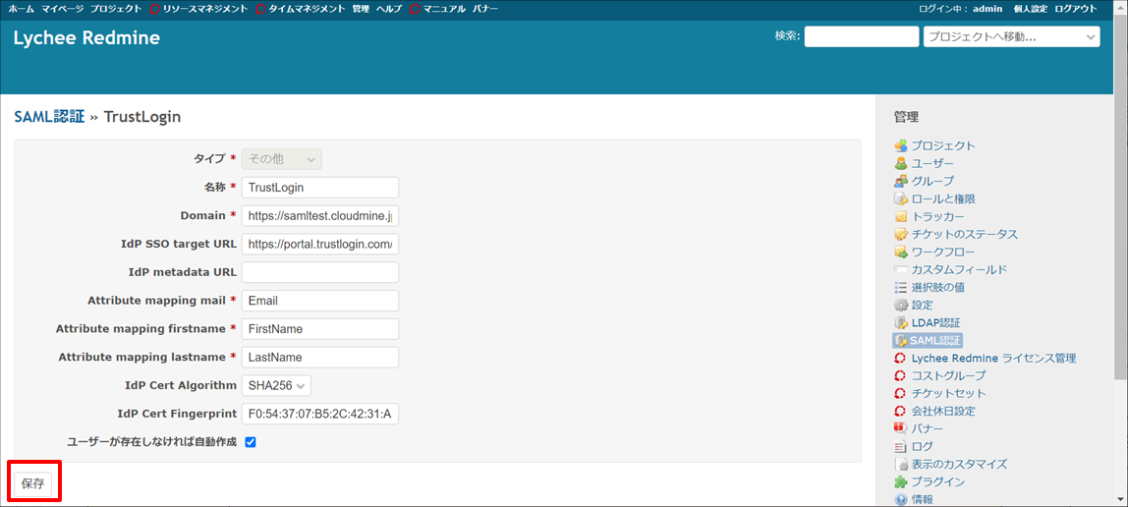Click the Attribute mapping lastname field
1128x507 pixels.
tap(320, 358)
